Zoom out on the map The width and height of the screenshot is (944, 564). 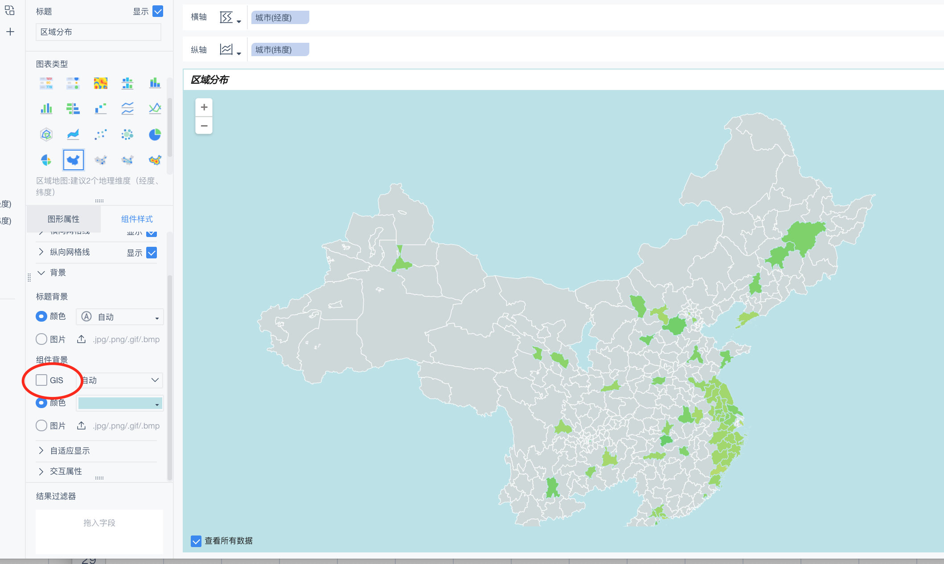(204, 126)
